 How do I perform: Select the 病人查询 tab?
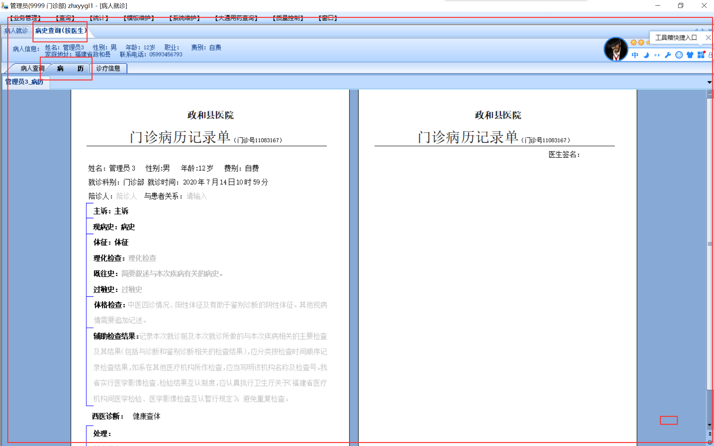(32, 69)
